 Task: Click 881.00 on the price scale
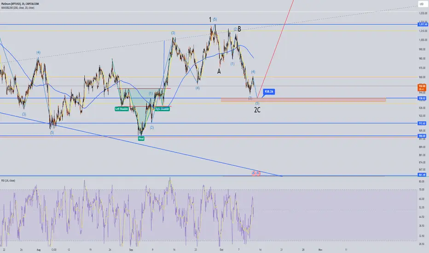[422, 155]
